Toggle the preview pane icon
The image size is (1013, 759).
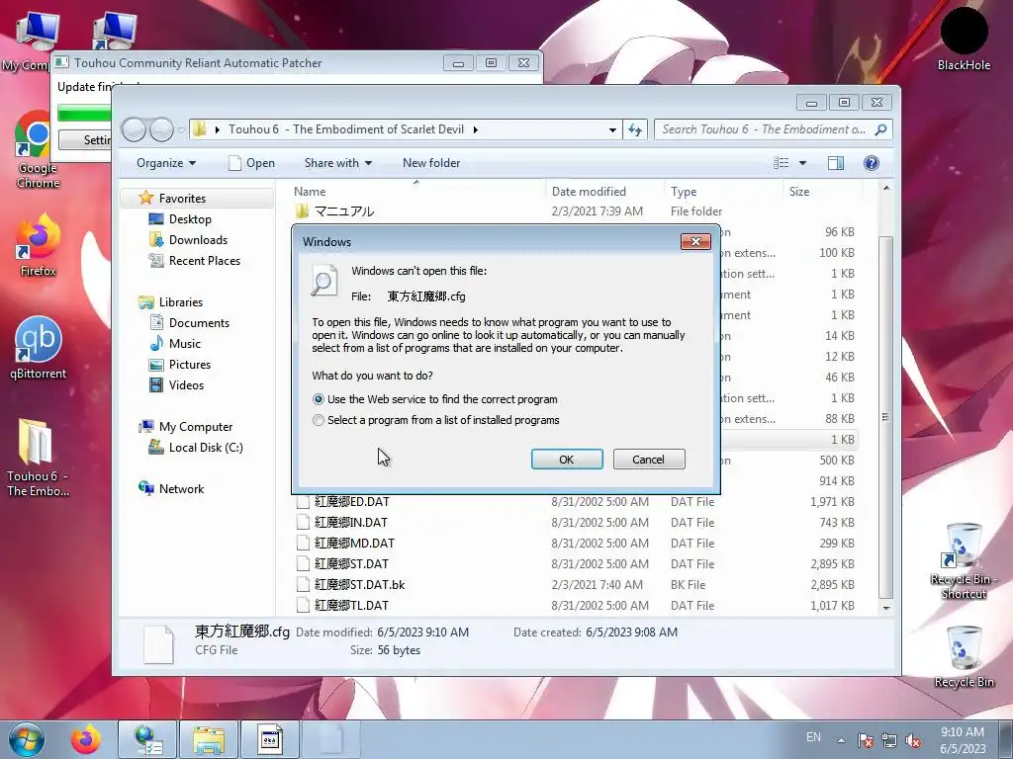pyautogui.click(x=835, y=163)
